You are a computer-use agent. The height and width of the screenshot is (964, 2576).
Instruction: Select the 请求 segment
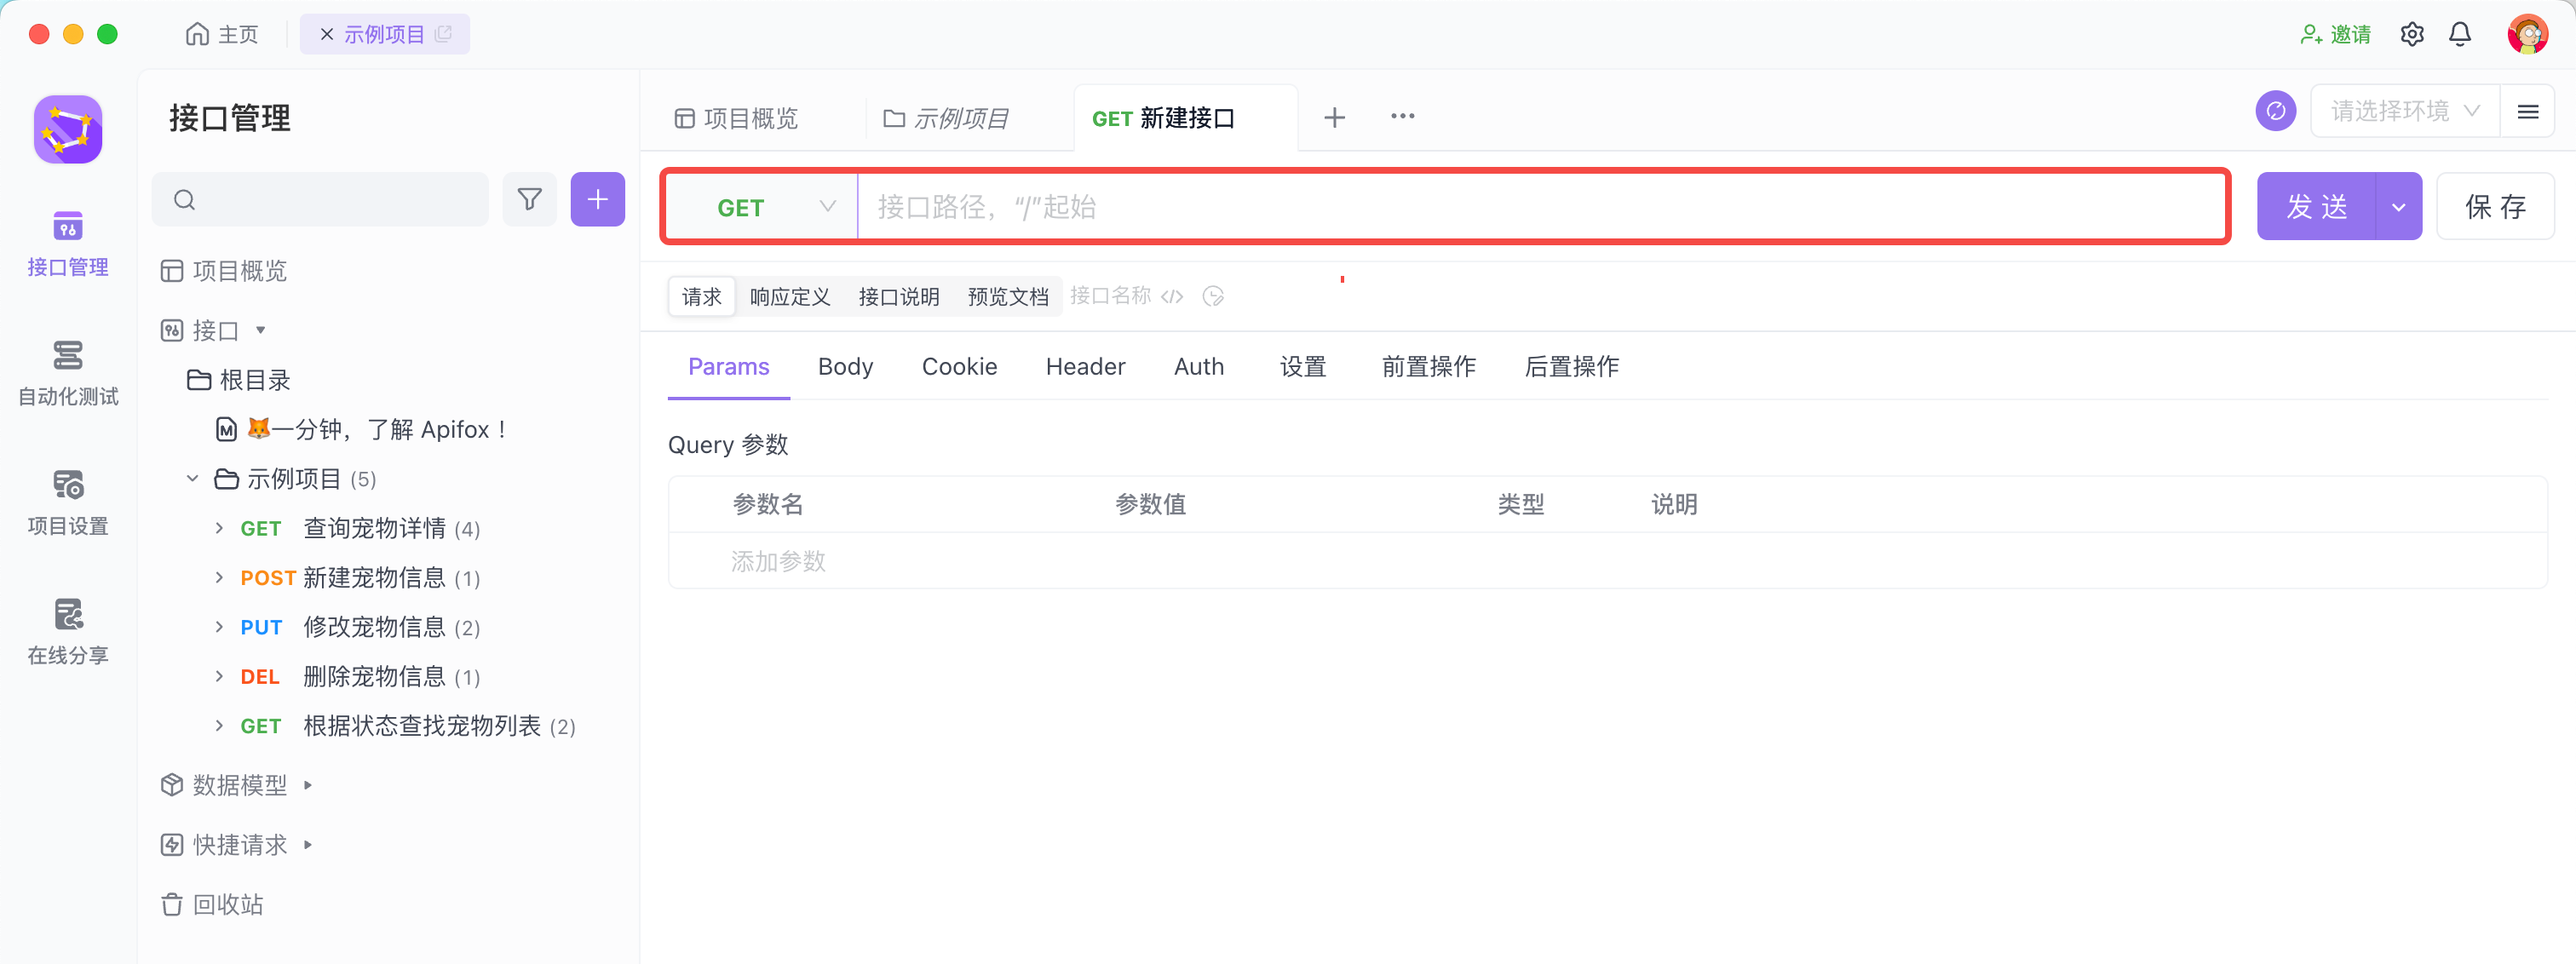tap(701, 296)
